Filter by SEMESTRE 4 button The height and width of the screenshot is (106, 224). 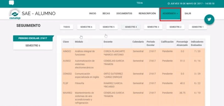pos(131,27)
